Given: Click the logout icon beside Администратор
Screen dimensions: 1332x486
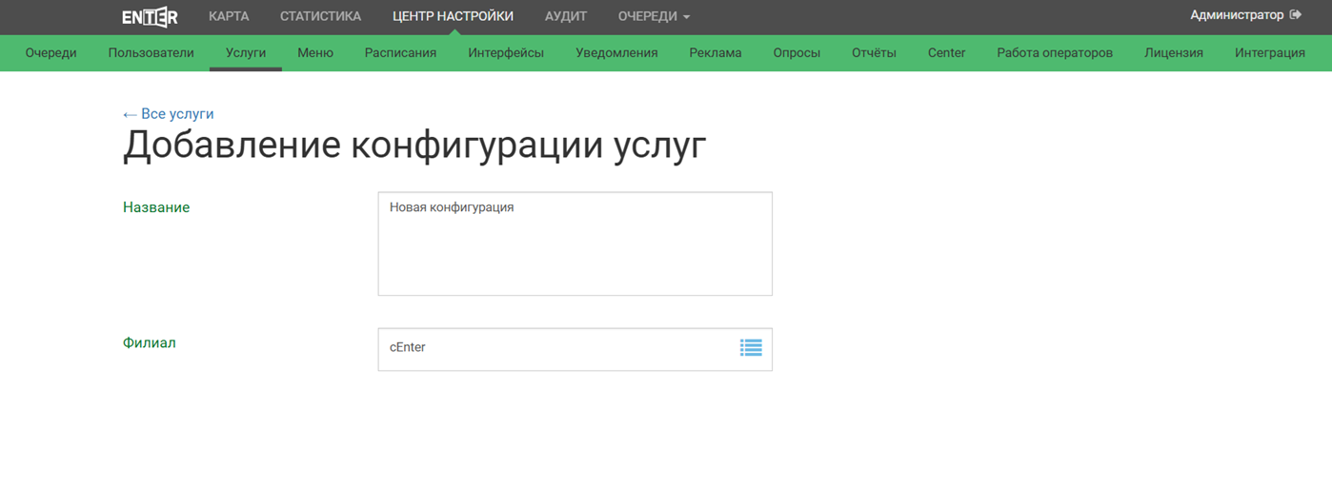Looking at the screenshot, I should click(1295, 15).
